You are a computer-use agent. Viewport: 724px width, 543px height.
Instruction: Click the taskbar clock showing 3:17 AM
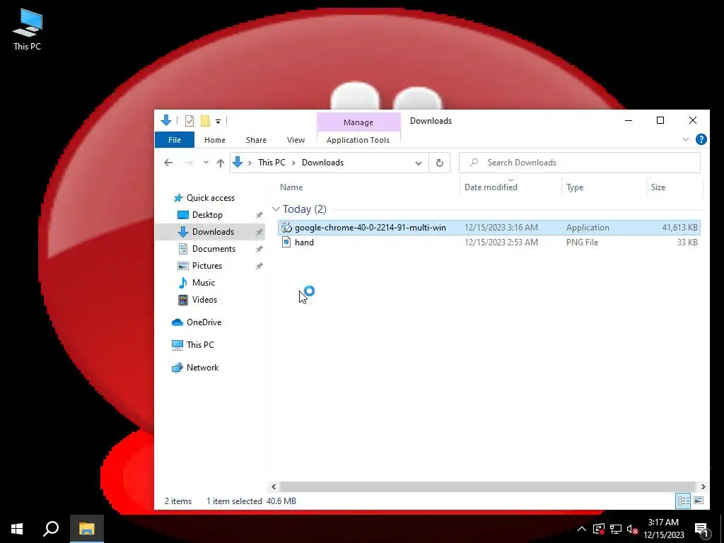point(664,529)
